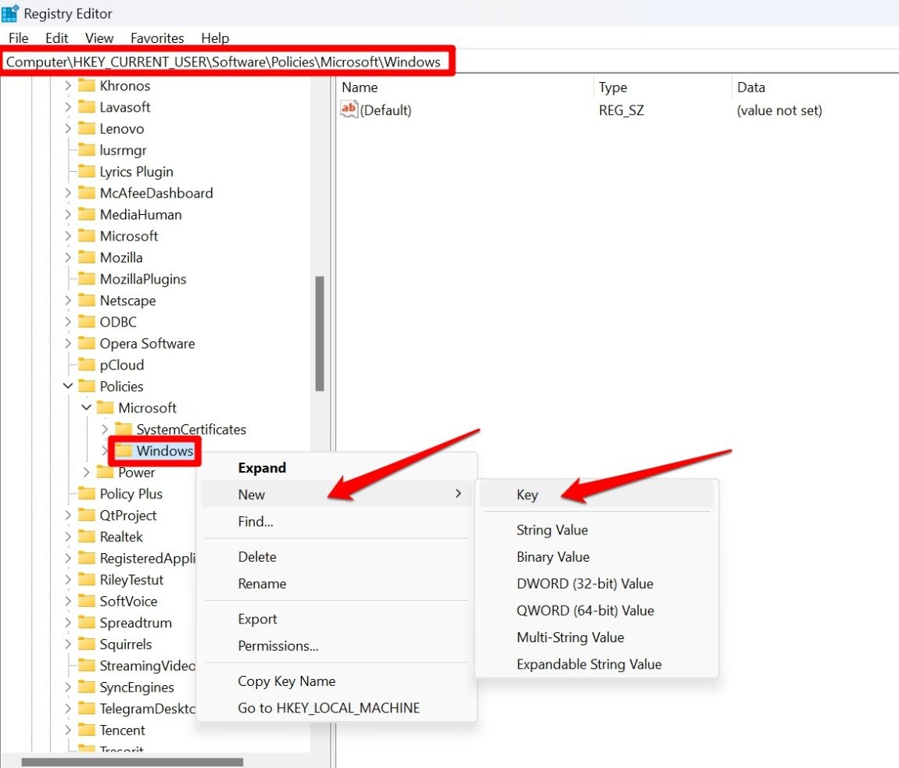Click the Lyrics Plugin folder icon
899x768 pixels.
[x=87, y=171]
